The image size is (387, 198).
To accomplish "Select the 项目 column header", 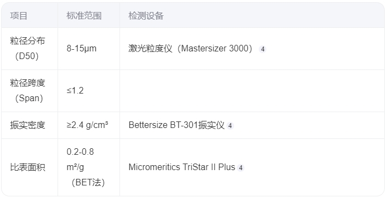I will pos(19,16).
